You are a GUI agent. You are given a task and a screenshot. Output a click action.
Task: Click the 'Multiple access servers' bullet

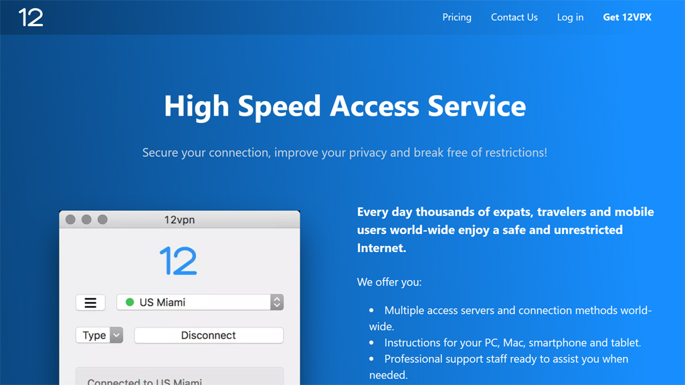[x=510, y=318]
